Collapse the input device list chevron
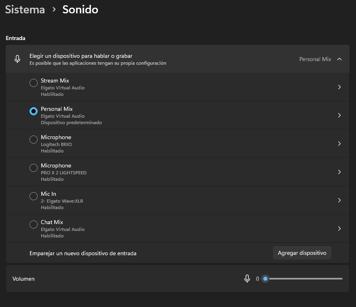This screenshot has width=356, height=307. 339,59
